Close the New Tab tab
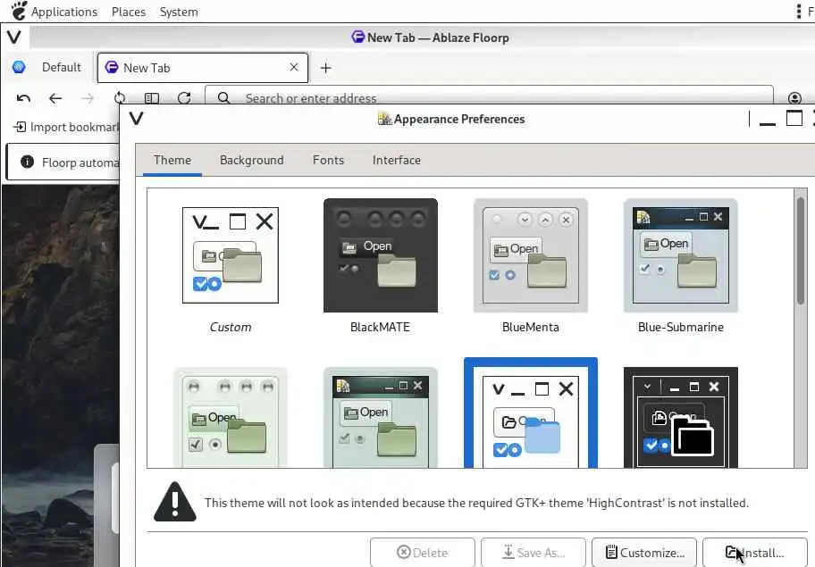This screenshot has height=567, width=815. click(294, 67)
